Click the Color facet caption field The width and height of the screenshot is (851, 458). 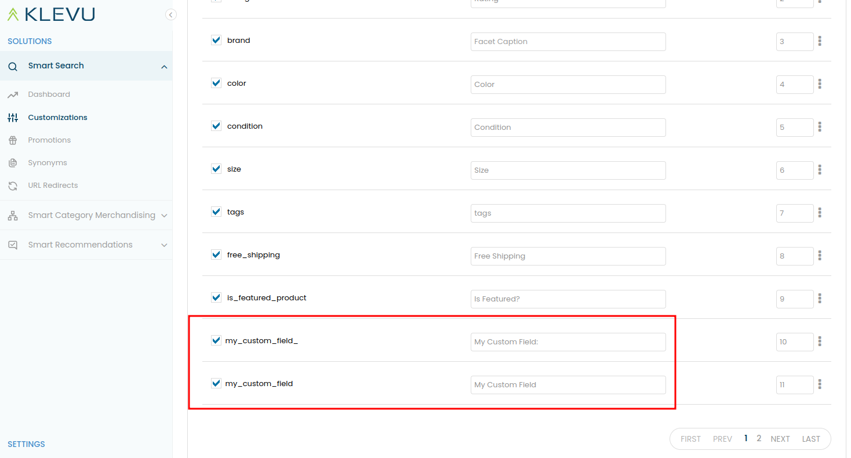[568, 85]
